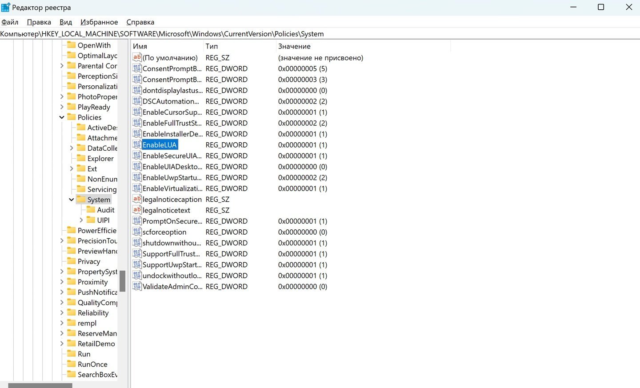Click the DWORD icon of the EnableLUA value

[x=137, y=145]
